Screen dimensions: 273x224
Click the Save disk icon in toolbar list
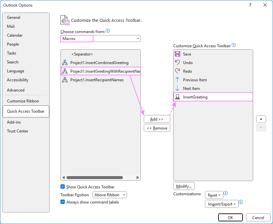click(177, 54)
